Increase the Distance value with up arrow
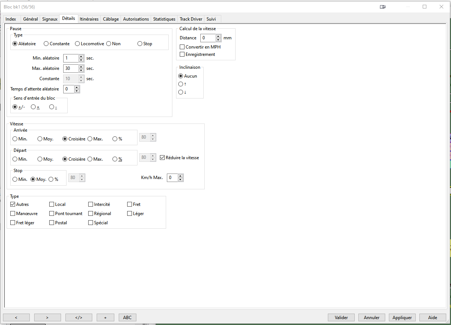 (x=218, y=36)
